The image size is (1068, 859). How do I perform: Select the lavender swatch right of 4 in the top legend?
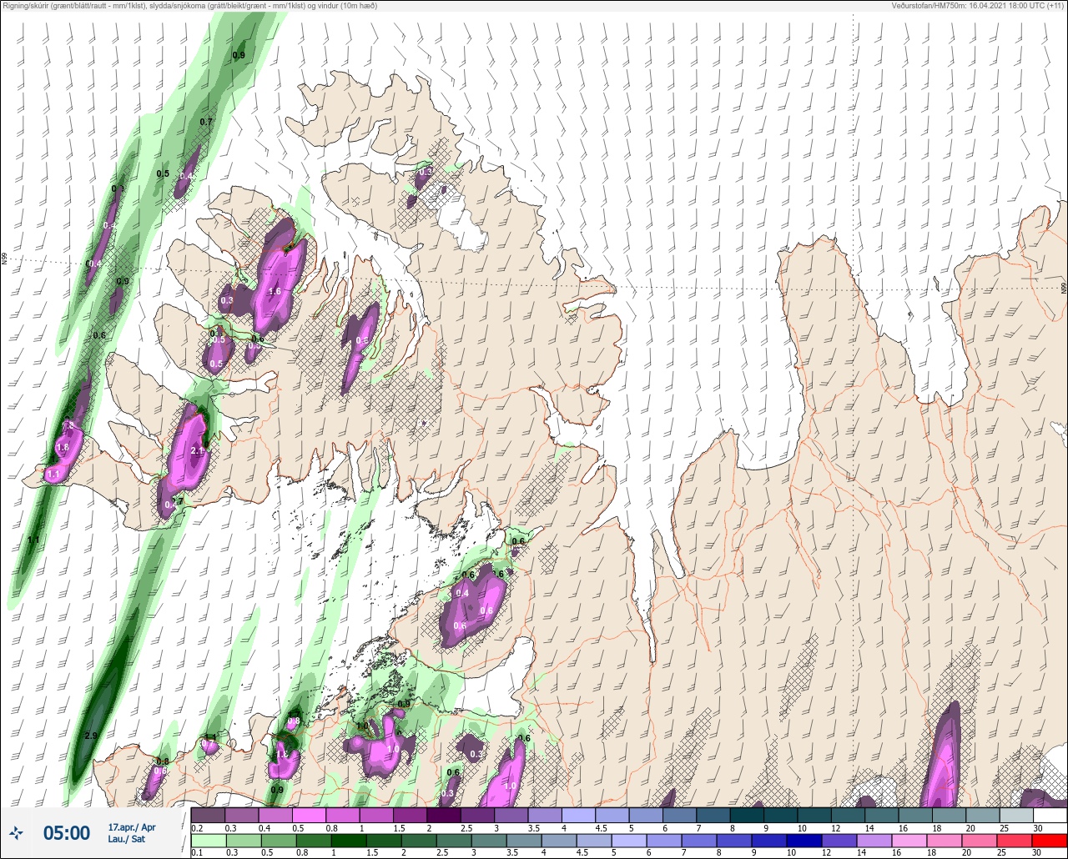coord(578,815)
